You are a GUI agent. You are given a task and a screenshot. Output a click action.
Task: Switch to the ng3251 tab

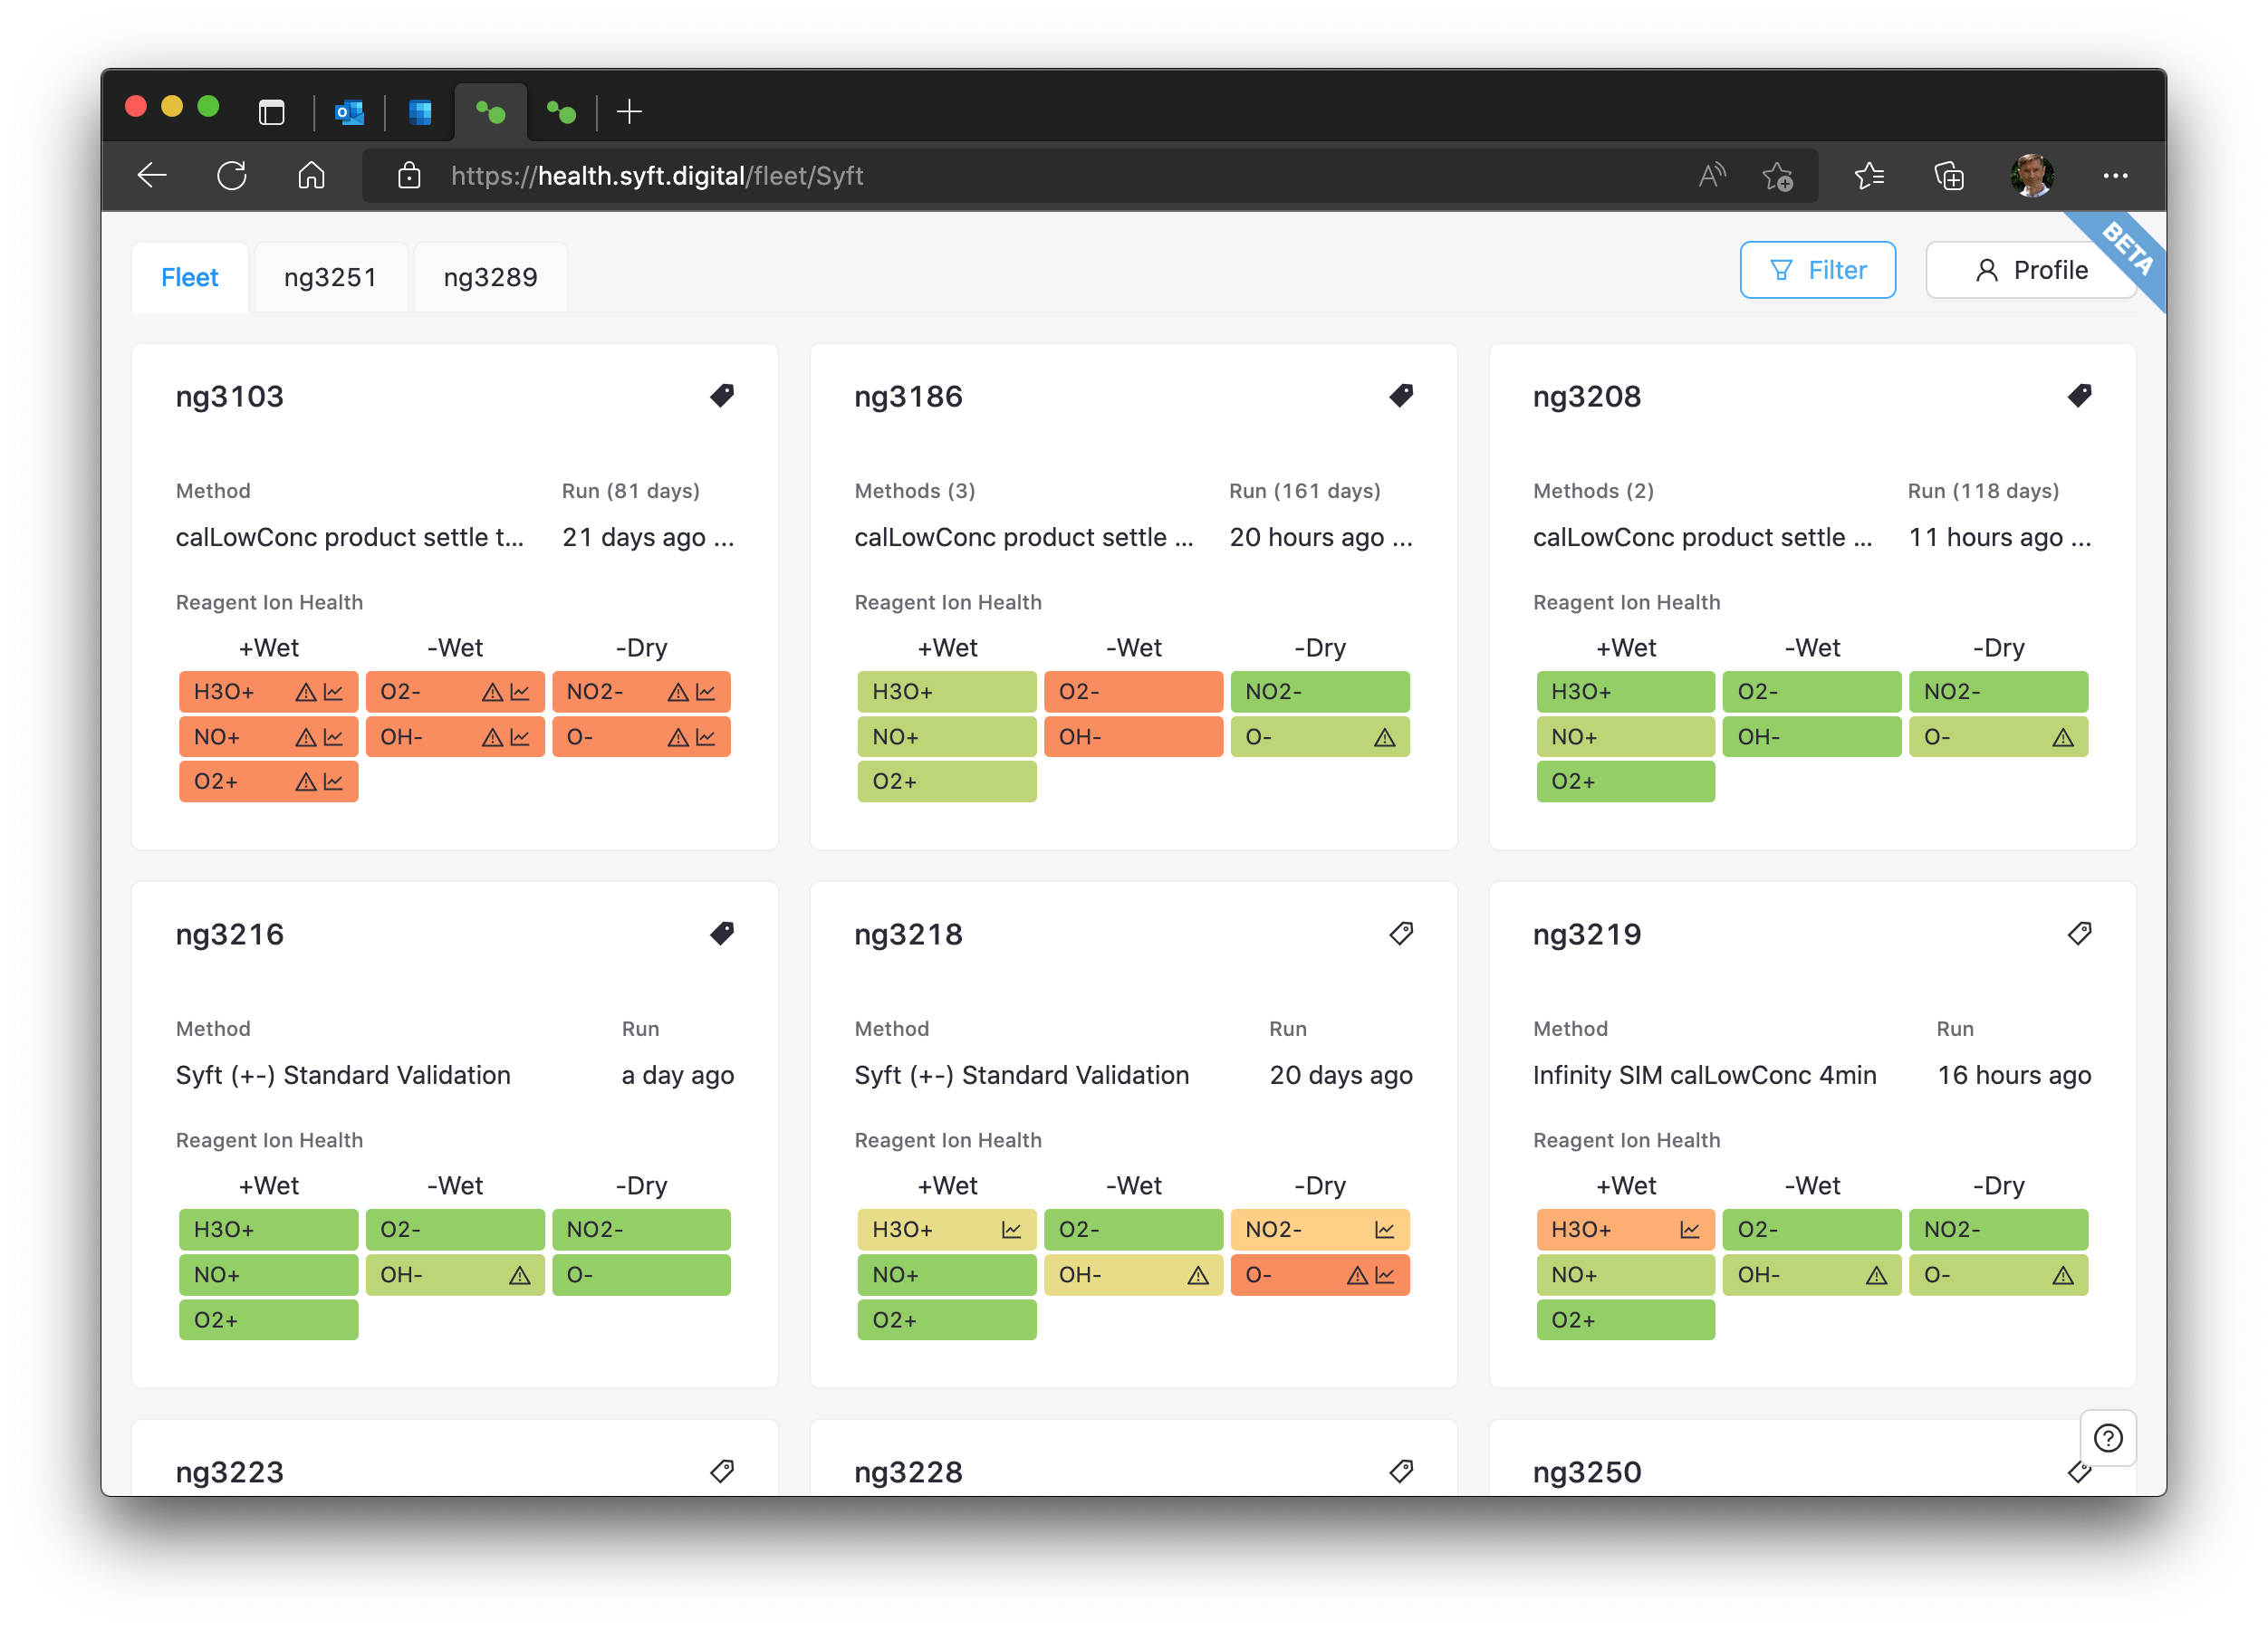coord(330,277)
